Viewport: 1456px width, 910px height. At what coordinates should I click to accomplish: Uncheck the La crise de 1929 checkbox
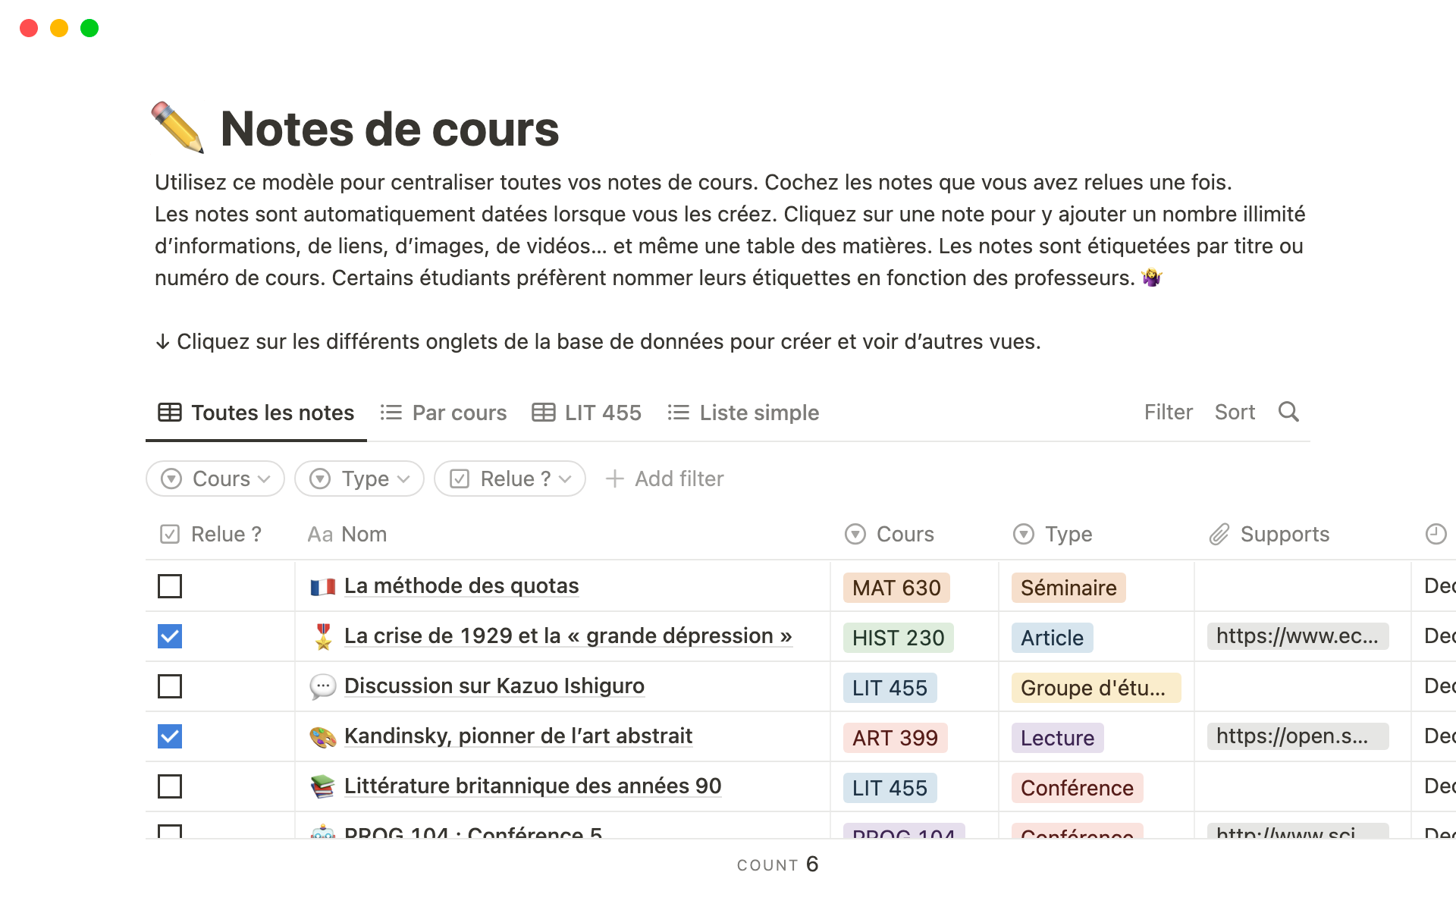click(x=170, y=636)
